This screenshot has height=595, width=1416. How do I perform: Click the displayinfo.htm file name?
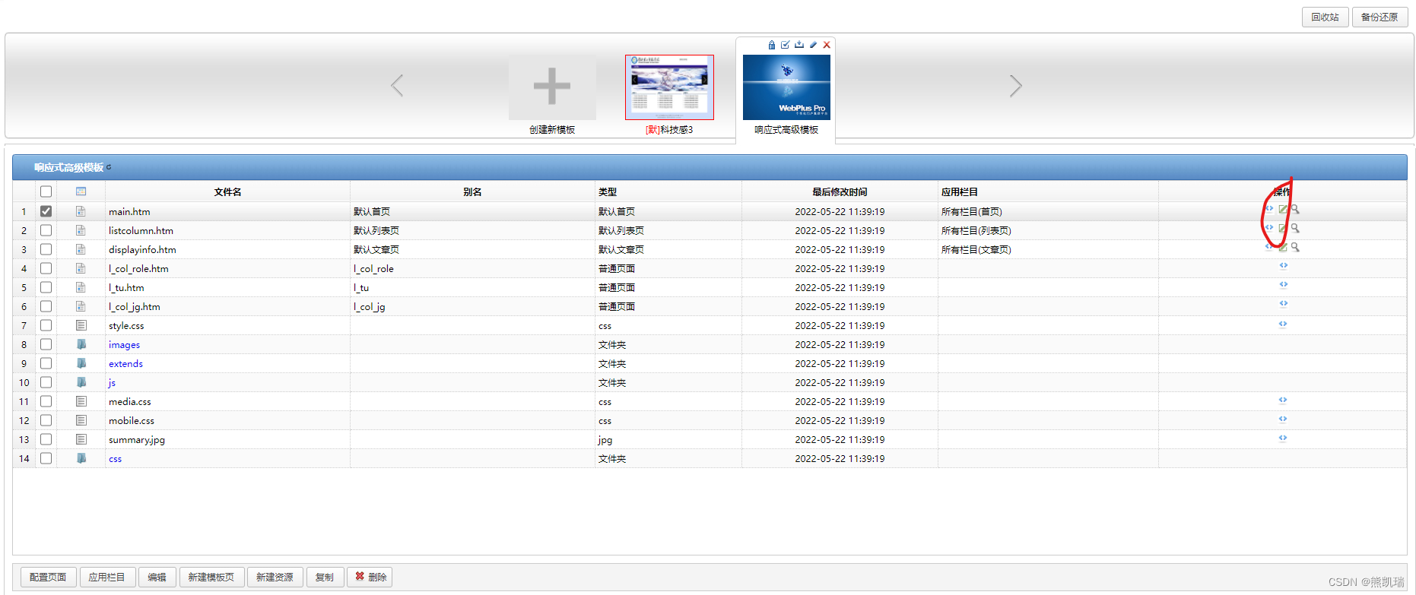pos(142,249)
